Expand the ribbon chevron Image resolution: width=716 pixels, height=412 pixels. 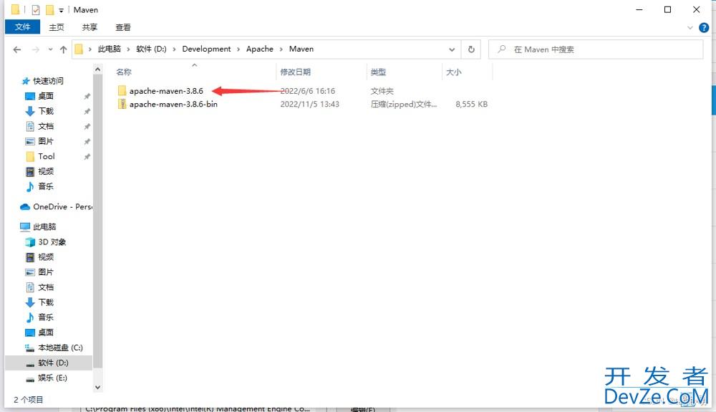pyautogui.click(x=690, y=27)
